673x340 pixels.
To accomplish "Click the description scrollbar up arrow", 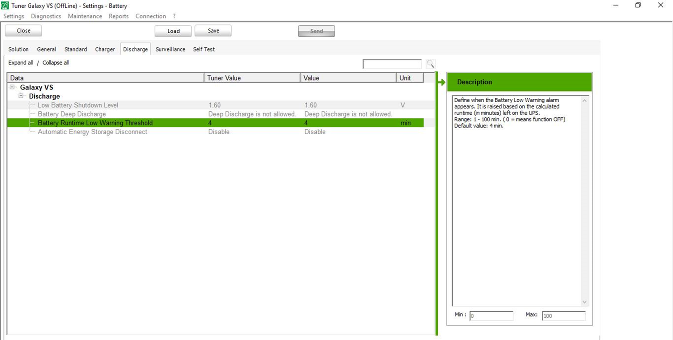I will pyautogui.click(x=584, y=100).
